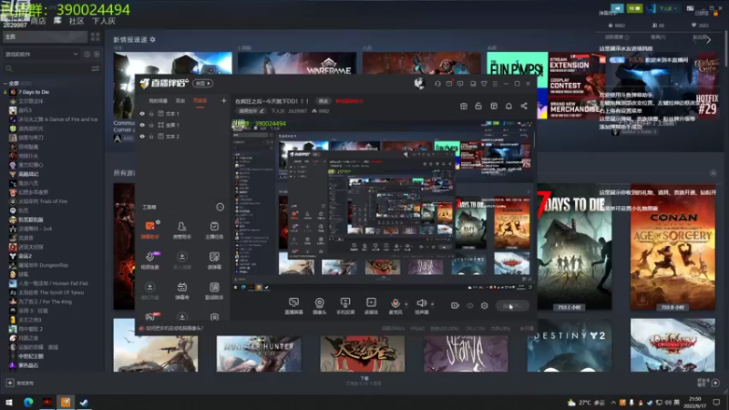Add a 多媒体 multimedia source
The width and height of the screenshot is (729, 410).
tap(371, 306)
